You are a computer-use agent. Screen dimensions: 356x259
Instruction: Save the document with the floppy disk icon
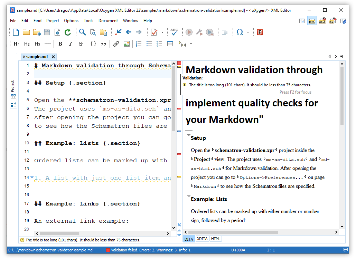point(47,32)
